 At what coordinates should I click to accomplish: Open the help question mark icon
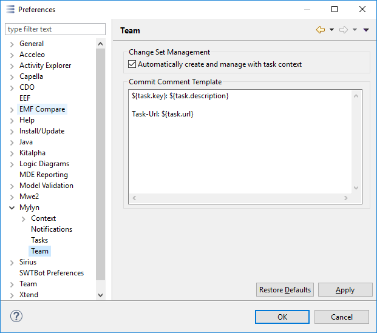[16, 317]
